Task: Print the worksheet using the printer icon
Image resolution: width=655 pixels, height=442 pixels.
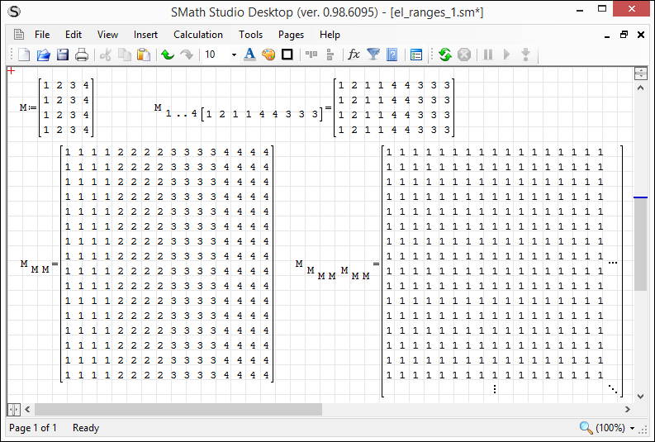Action: pos(82,55)
